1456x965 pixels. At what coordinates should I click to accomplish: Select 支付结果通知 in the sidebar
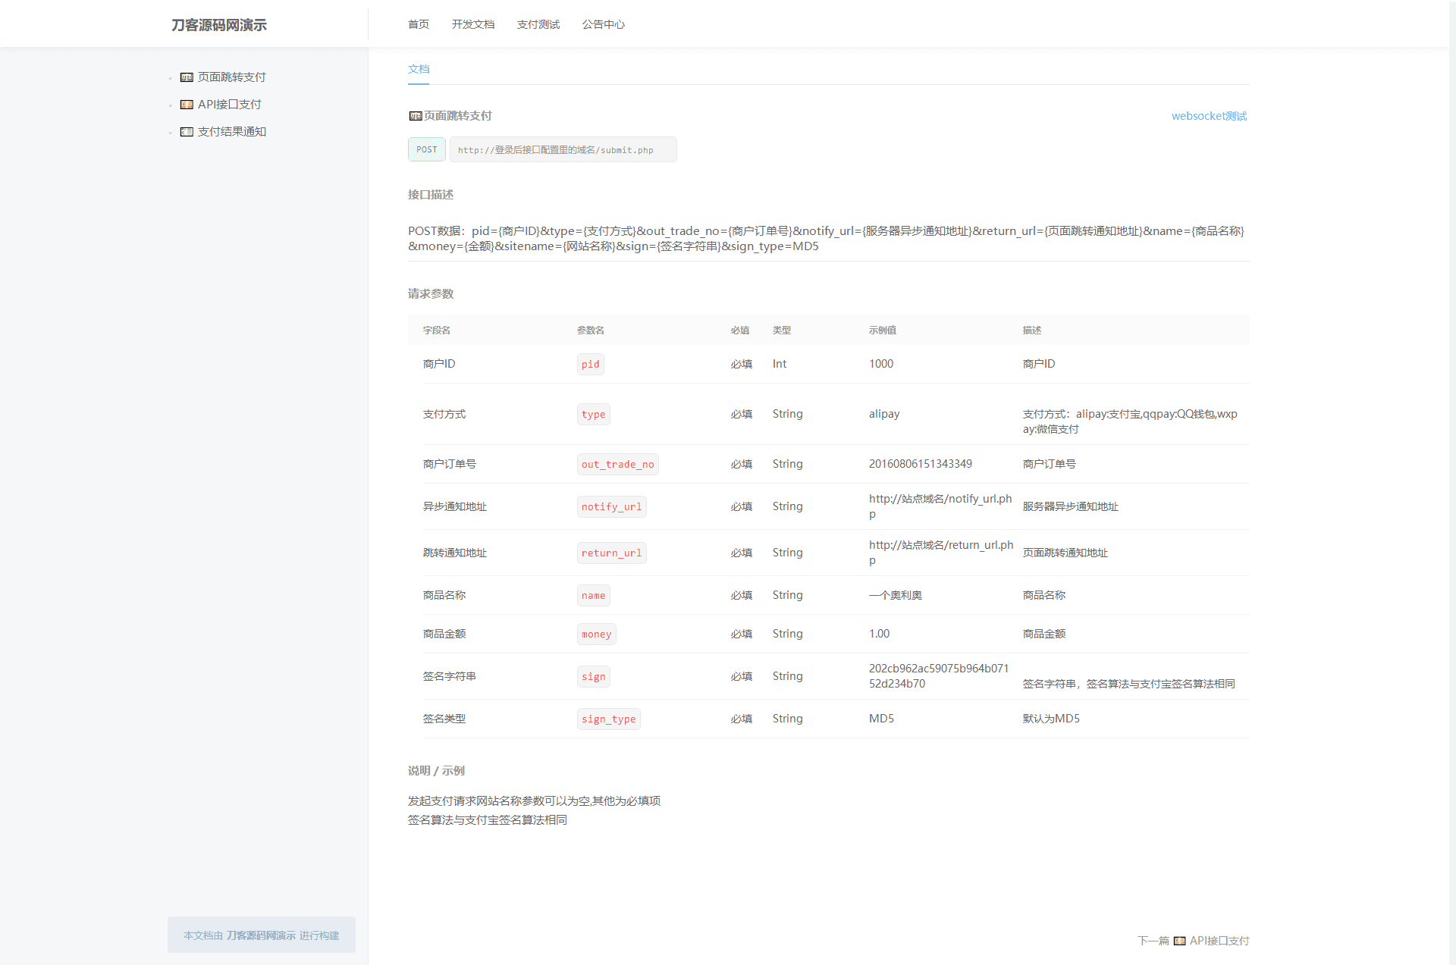(x=231, y=132)
